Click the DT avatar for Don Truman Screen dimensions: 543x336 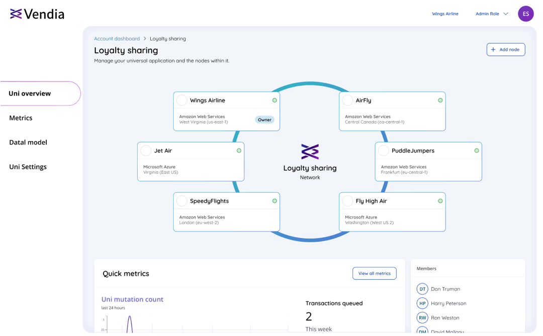[422, 289]
